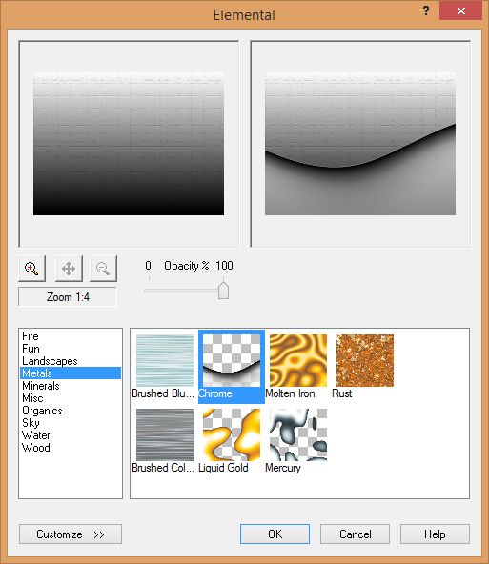Pick the Mercury texture thumbnail
Image resolution: width=489 pixels, height=564 pixels.
298,434
